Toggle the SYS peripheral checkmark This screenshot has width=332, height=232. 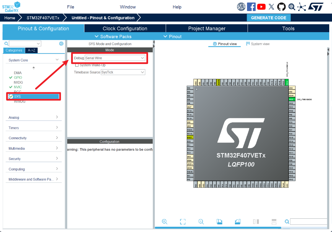pos(11,96)
